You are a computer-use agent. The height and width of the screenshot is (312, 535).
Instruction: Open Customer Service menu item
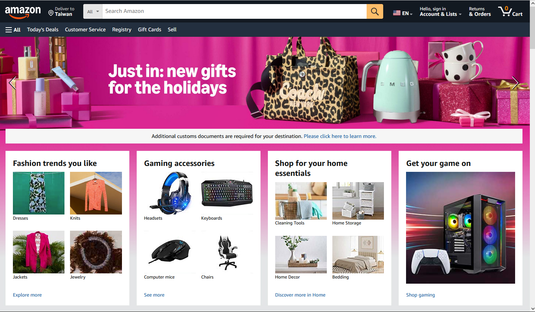click(x=85, y=29)
